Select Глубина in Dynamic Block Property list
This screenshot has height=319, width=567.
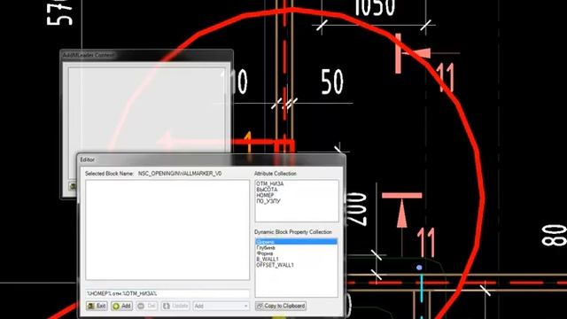tap(266, 248)
